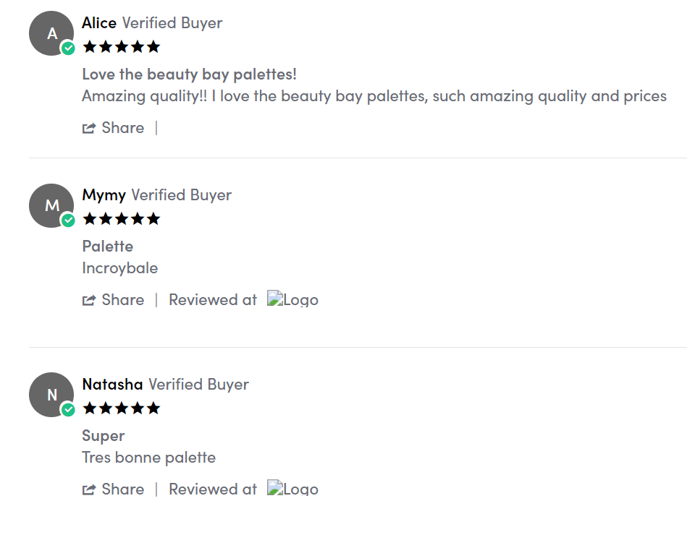Share Natasha's Super review

[114, 489]
